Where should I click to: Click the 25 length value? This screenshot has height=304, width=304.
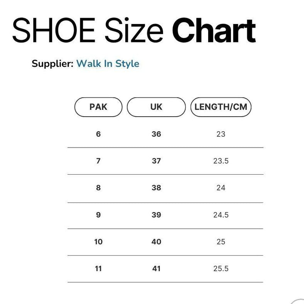(x=221, y=242)
